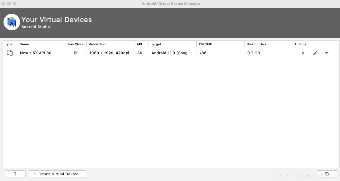
Task: Sort by Type column header
Action: tap(10, 44)
